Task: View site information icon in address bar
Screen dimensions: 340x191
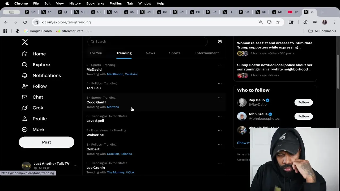Action: (x=36, y=22)
